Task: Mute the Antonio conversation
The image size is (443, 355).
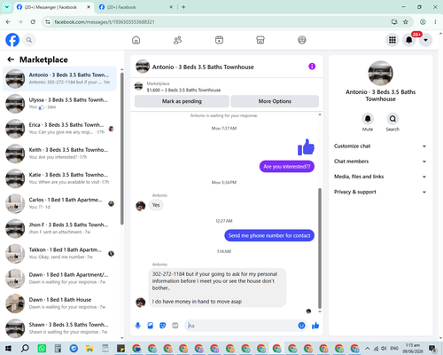Action: (x=368, y=119)
